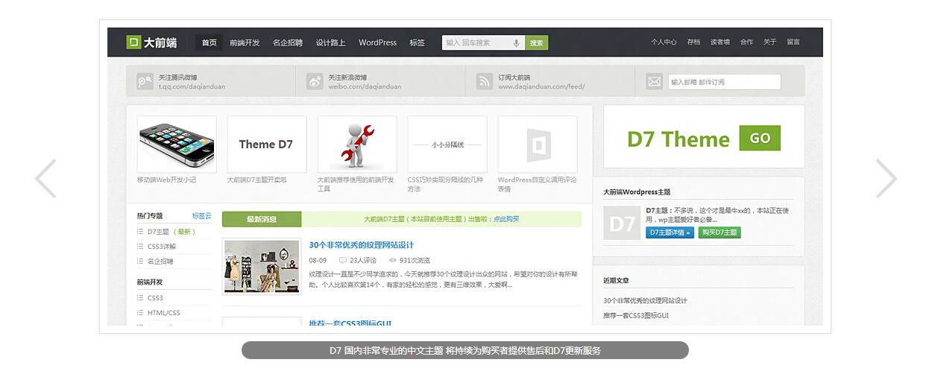This screenshot has height=377, width=932.
Task: Open the 前端开发 nav item
Action: (x=245, y=42)
